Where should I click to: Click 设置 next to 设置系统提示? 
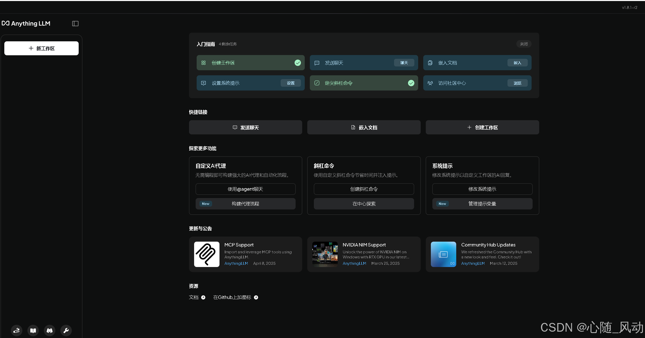click(291, 83)
